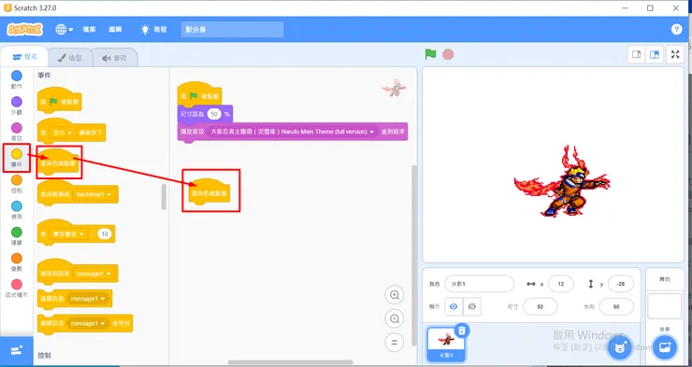Image resolution: width=692 pixels, height=367 pixels.
Task: Reset workspace zoom with equals button
Action: [x=395, y=342]
